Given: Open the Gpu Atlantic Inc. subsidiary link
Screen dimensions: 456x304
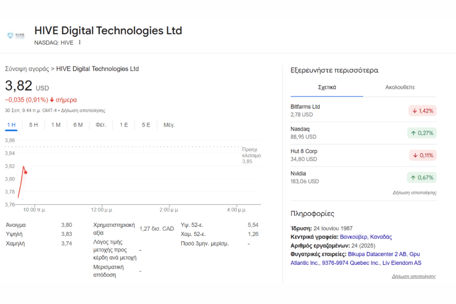Looking at the screenshot, I should [x=305, y=263].
